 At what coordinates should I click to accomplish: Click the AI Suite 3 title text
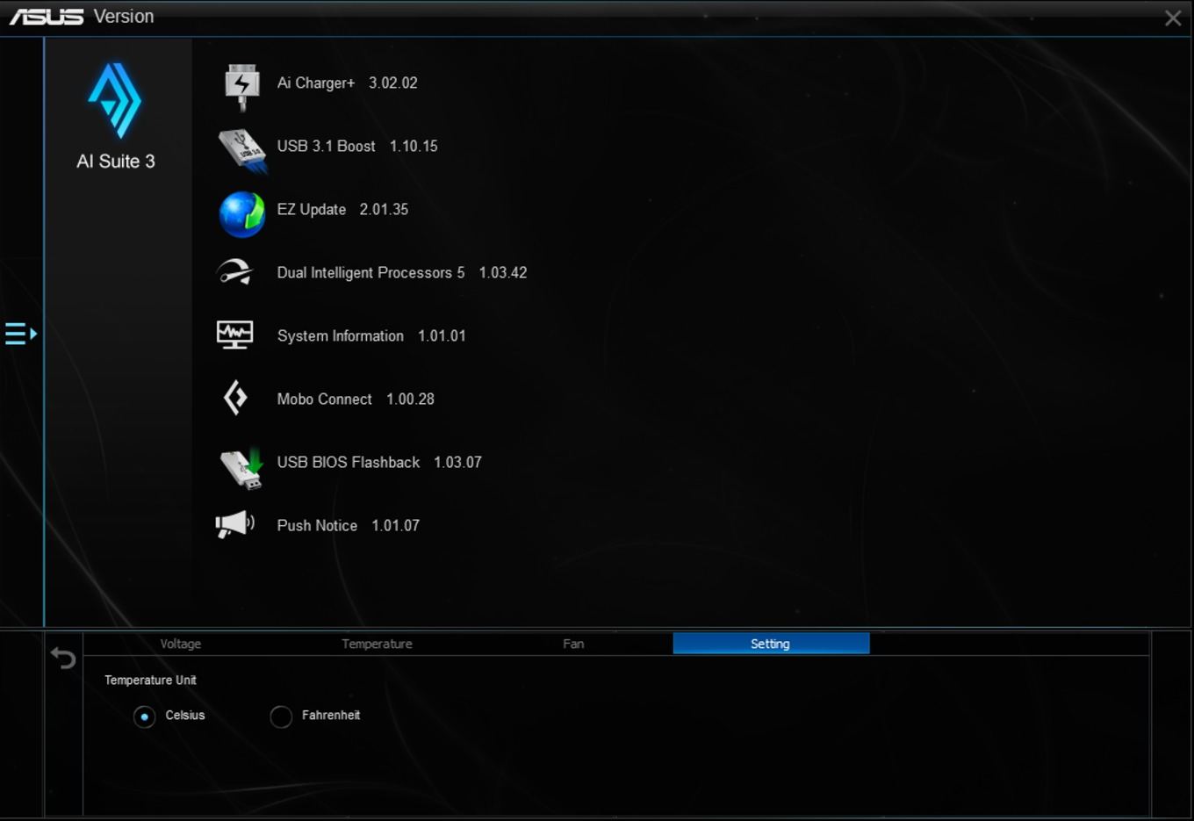click(x=116, y=162)
